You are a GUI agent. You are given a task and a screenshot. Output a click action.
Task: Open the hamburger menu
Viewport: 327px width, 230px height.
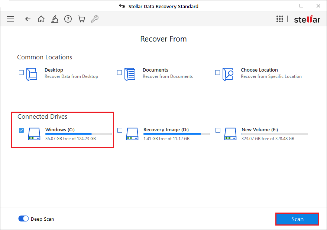(x=10, y=19)
